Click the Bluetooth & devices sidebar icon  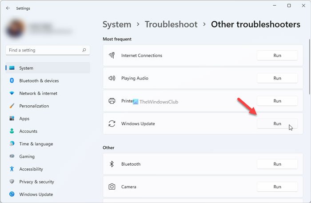pos(12,81)
